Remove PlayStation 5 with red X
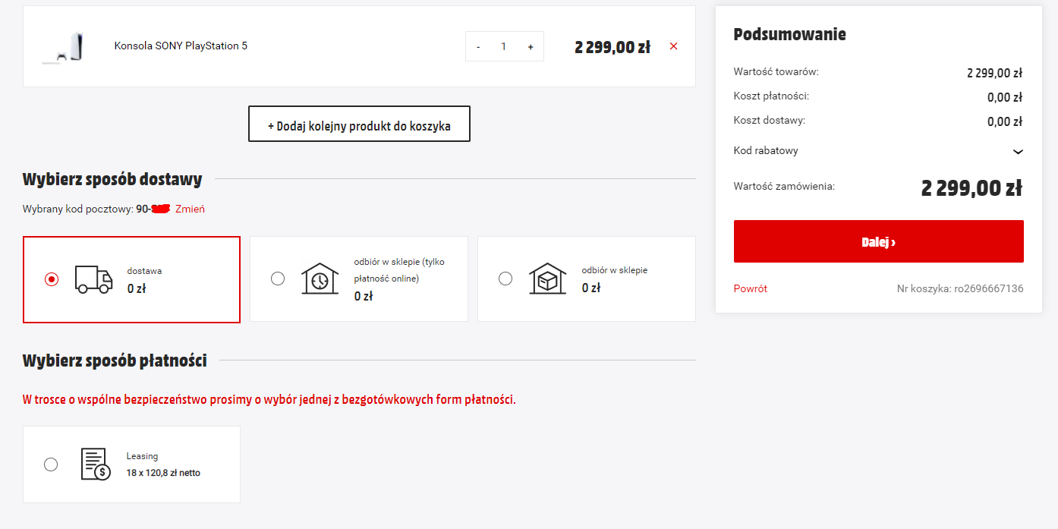 pos(674,46)
